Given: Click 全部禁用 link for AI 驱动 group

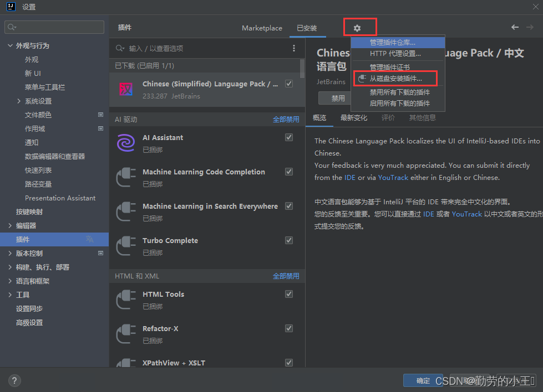Looking at the screenshot, I should (286, 119).
